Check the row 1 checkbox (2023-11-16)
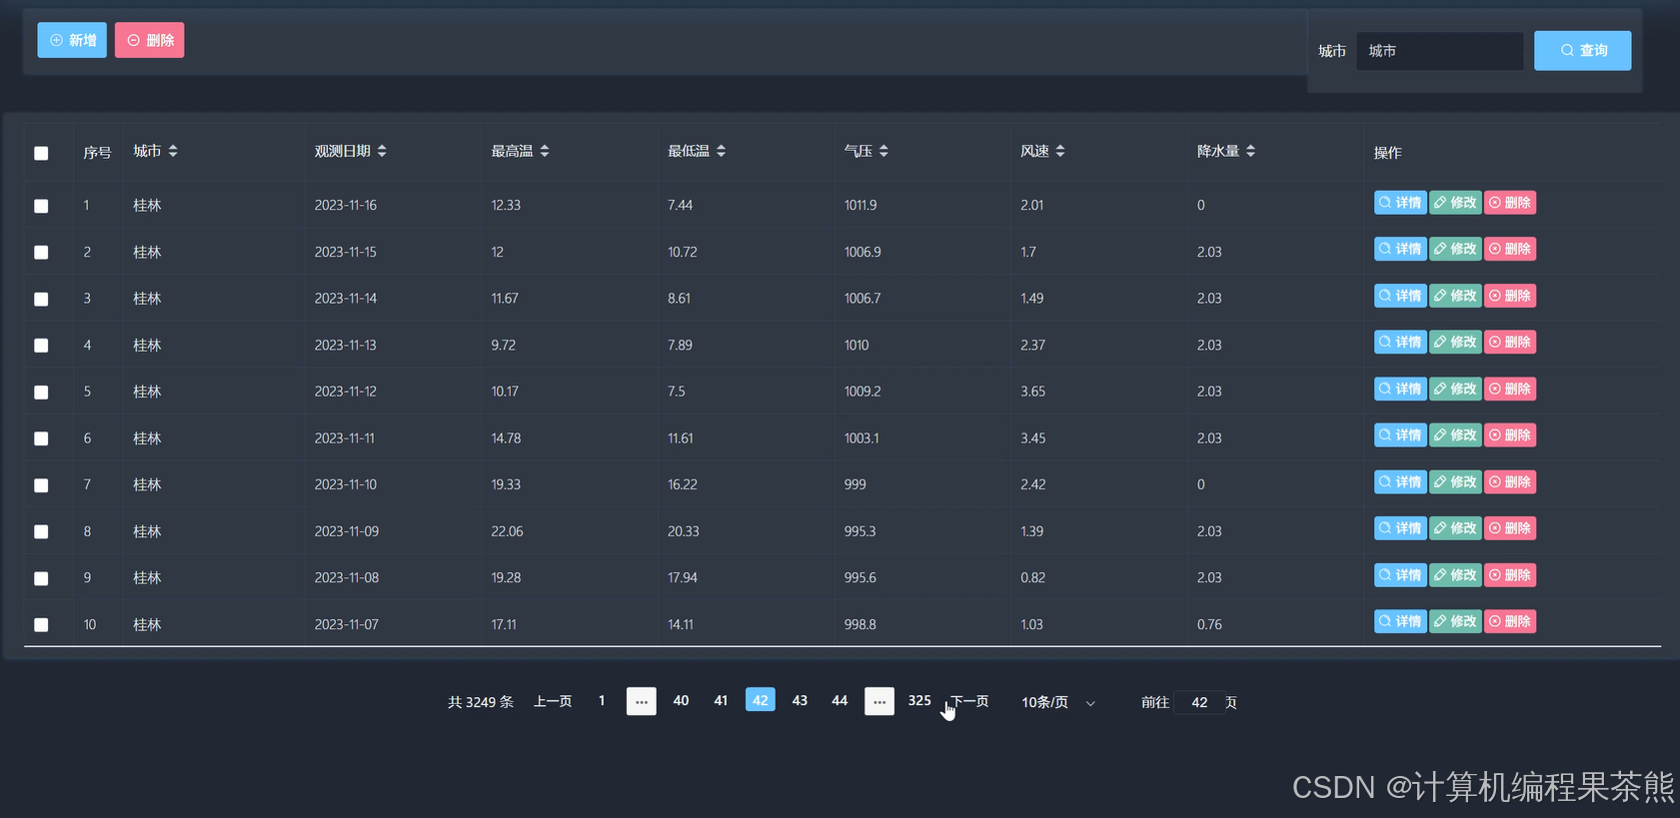Viewport: 1680px width, 818px height. (41, 206)
